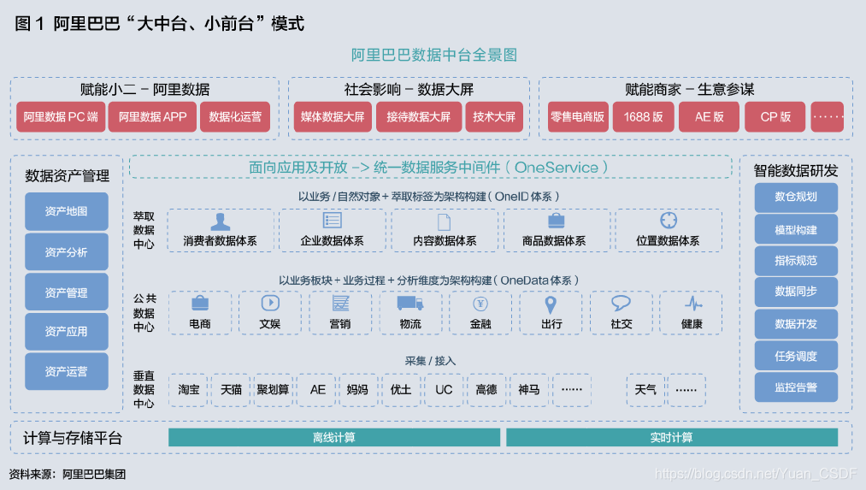Select the 天猫 box
Screen dimensions: 866x490
click(x=231, y=390)
